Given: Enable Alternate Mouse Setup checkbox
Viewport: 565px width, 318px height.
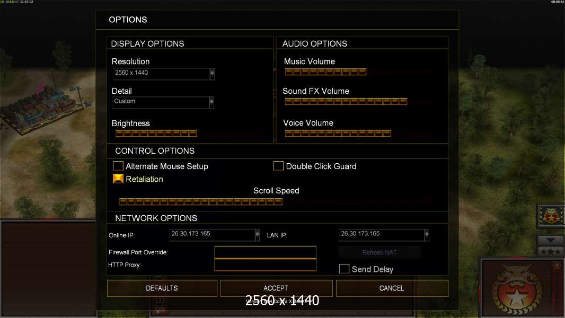Looking at the screenshot, I should pos(118,166).
